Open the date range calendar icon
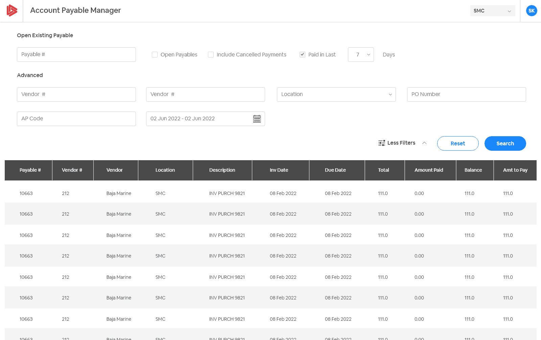 coord(257,119)
